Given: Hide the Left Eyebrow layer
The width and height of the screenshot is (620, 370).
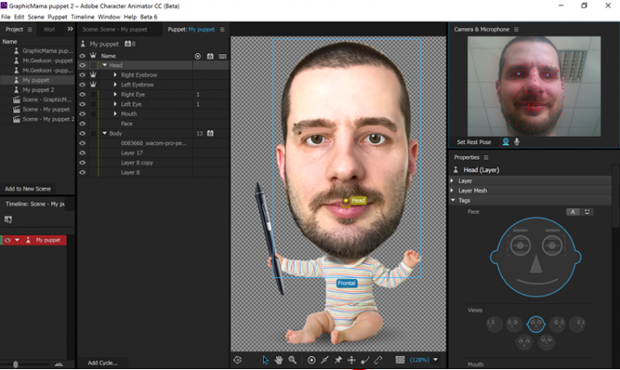Looking at the screenshot, I should [82, 85].
